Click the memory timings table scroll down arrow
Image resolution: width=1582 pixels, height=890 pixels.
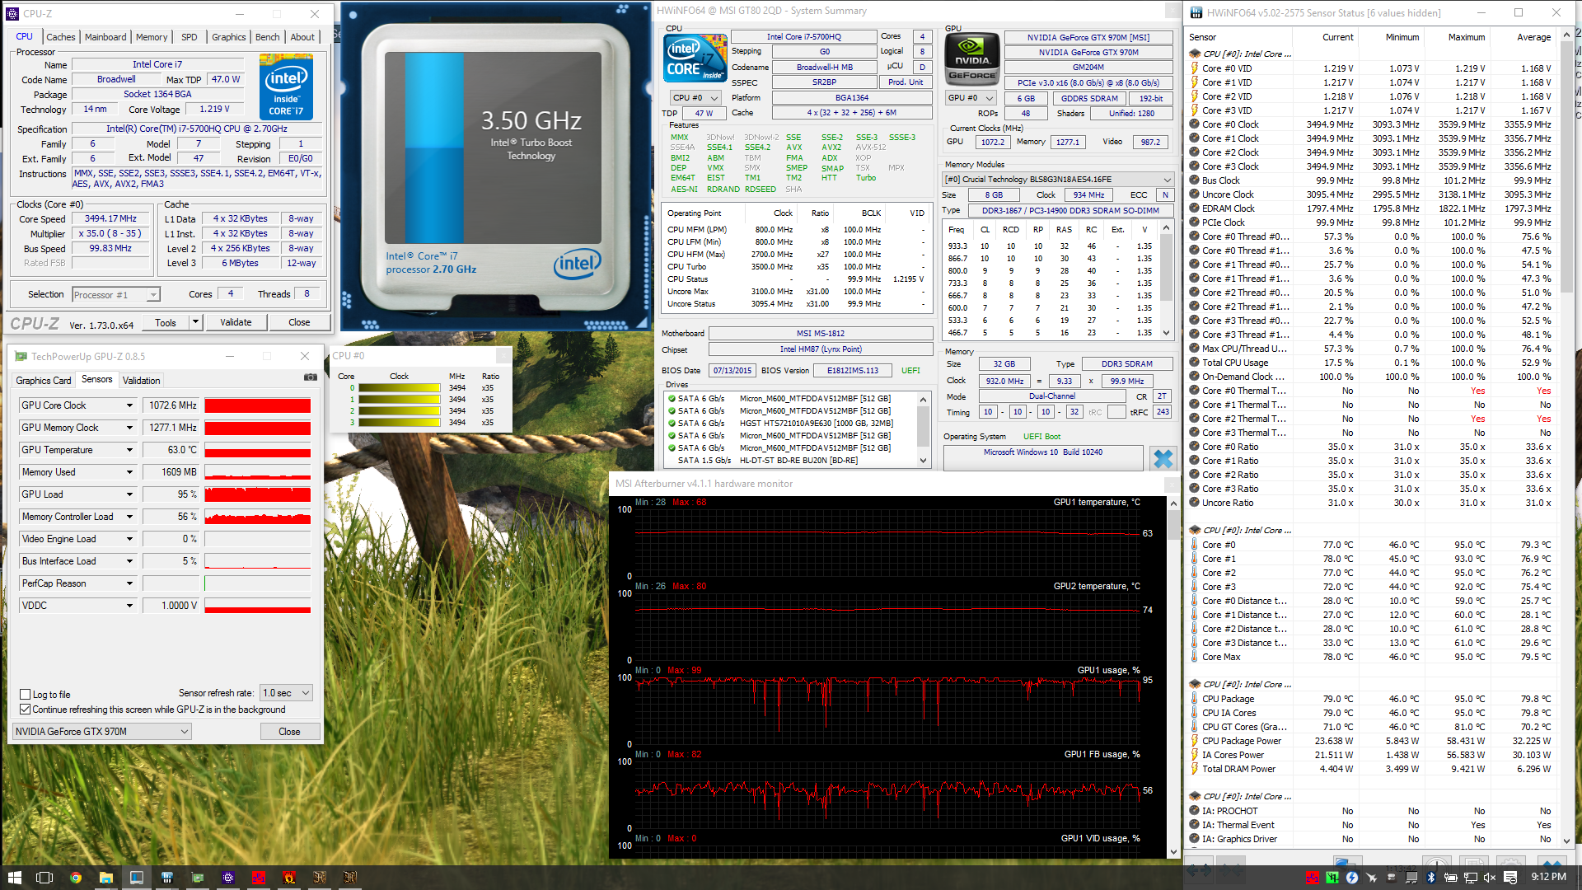[1166, 333]
